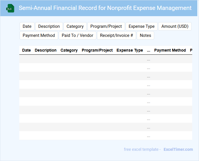Click the Expense Type table column header
This screenshot has width=199, height=161.
(x=130, y=50)
